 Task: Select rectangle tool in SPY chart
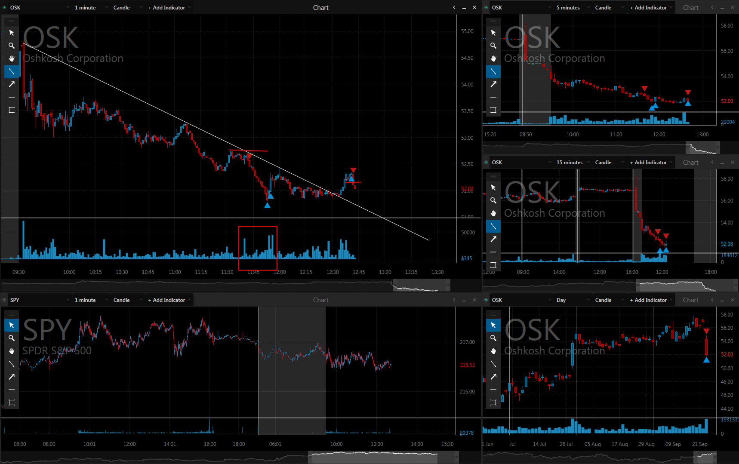click(x=12, y=403)
